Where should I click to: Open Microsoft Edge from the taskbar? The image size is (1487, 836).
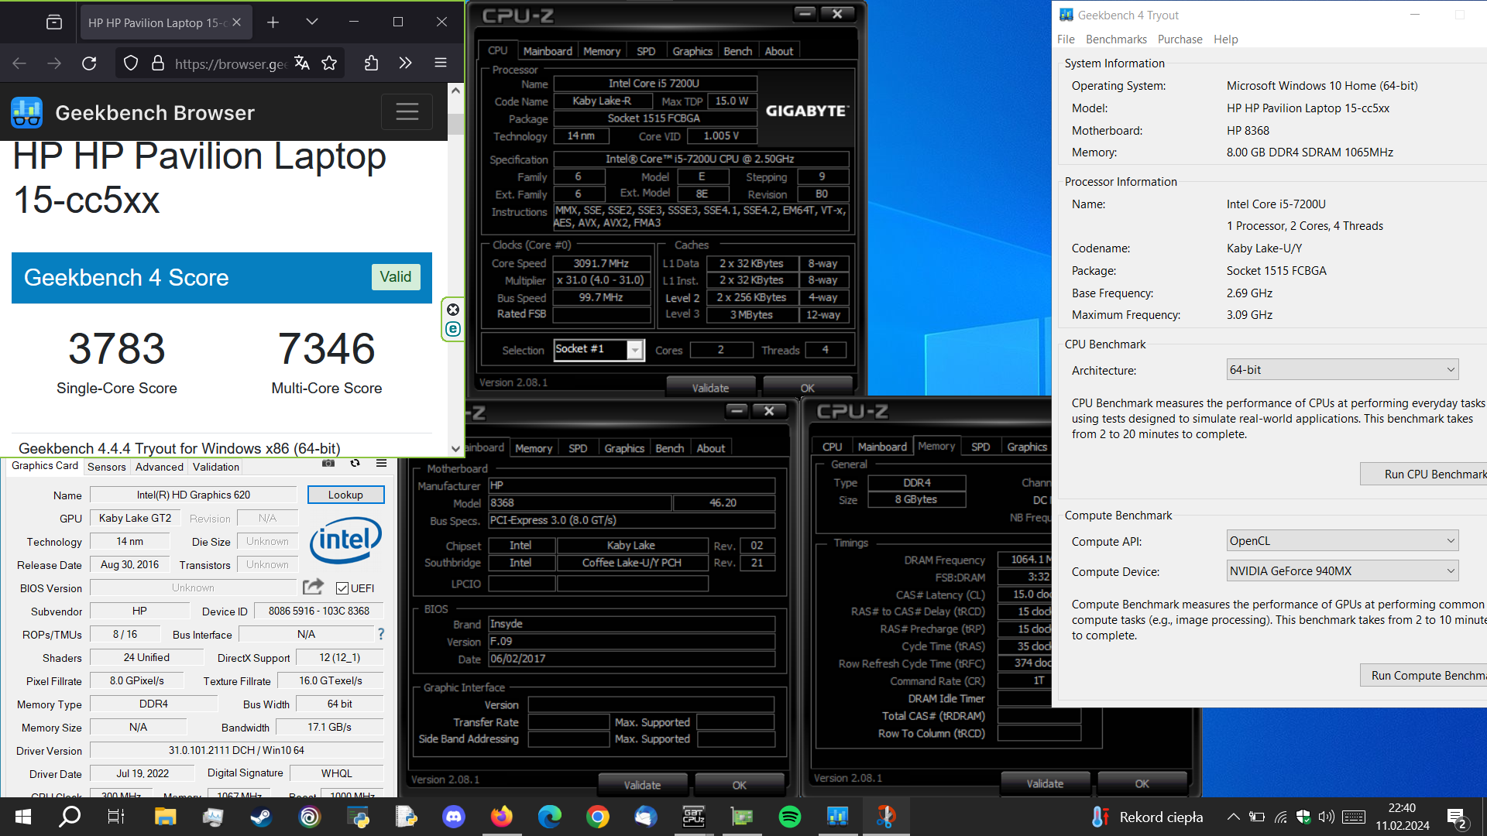[549, 817]
